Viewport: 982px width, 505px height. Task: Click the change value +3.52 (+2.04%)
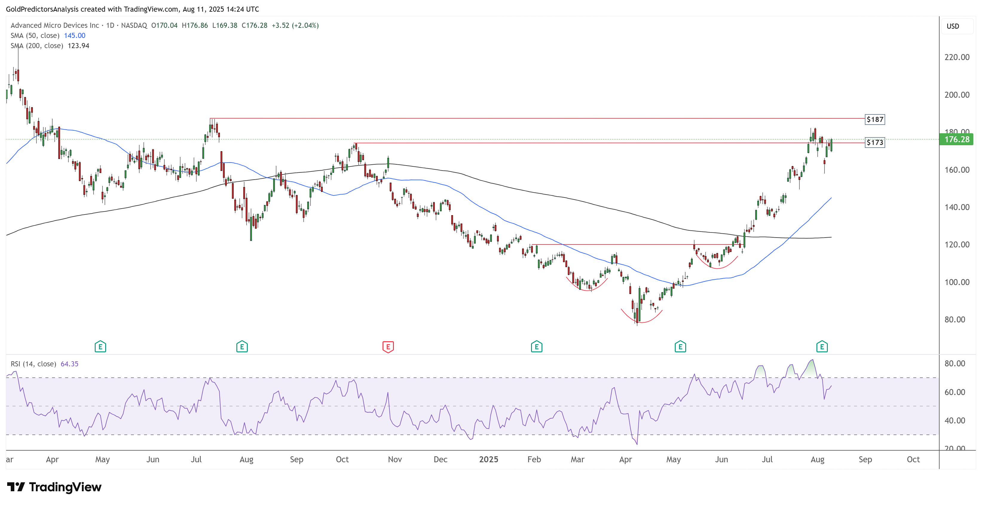click(295, 25)
